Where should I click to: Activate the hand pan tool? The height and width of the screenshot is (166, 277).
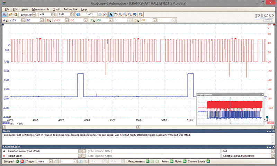(x=116, y=15)
